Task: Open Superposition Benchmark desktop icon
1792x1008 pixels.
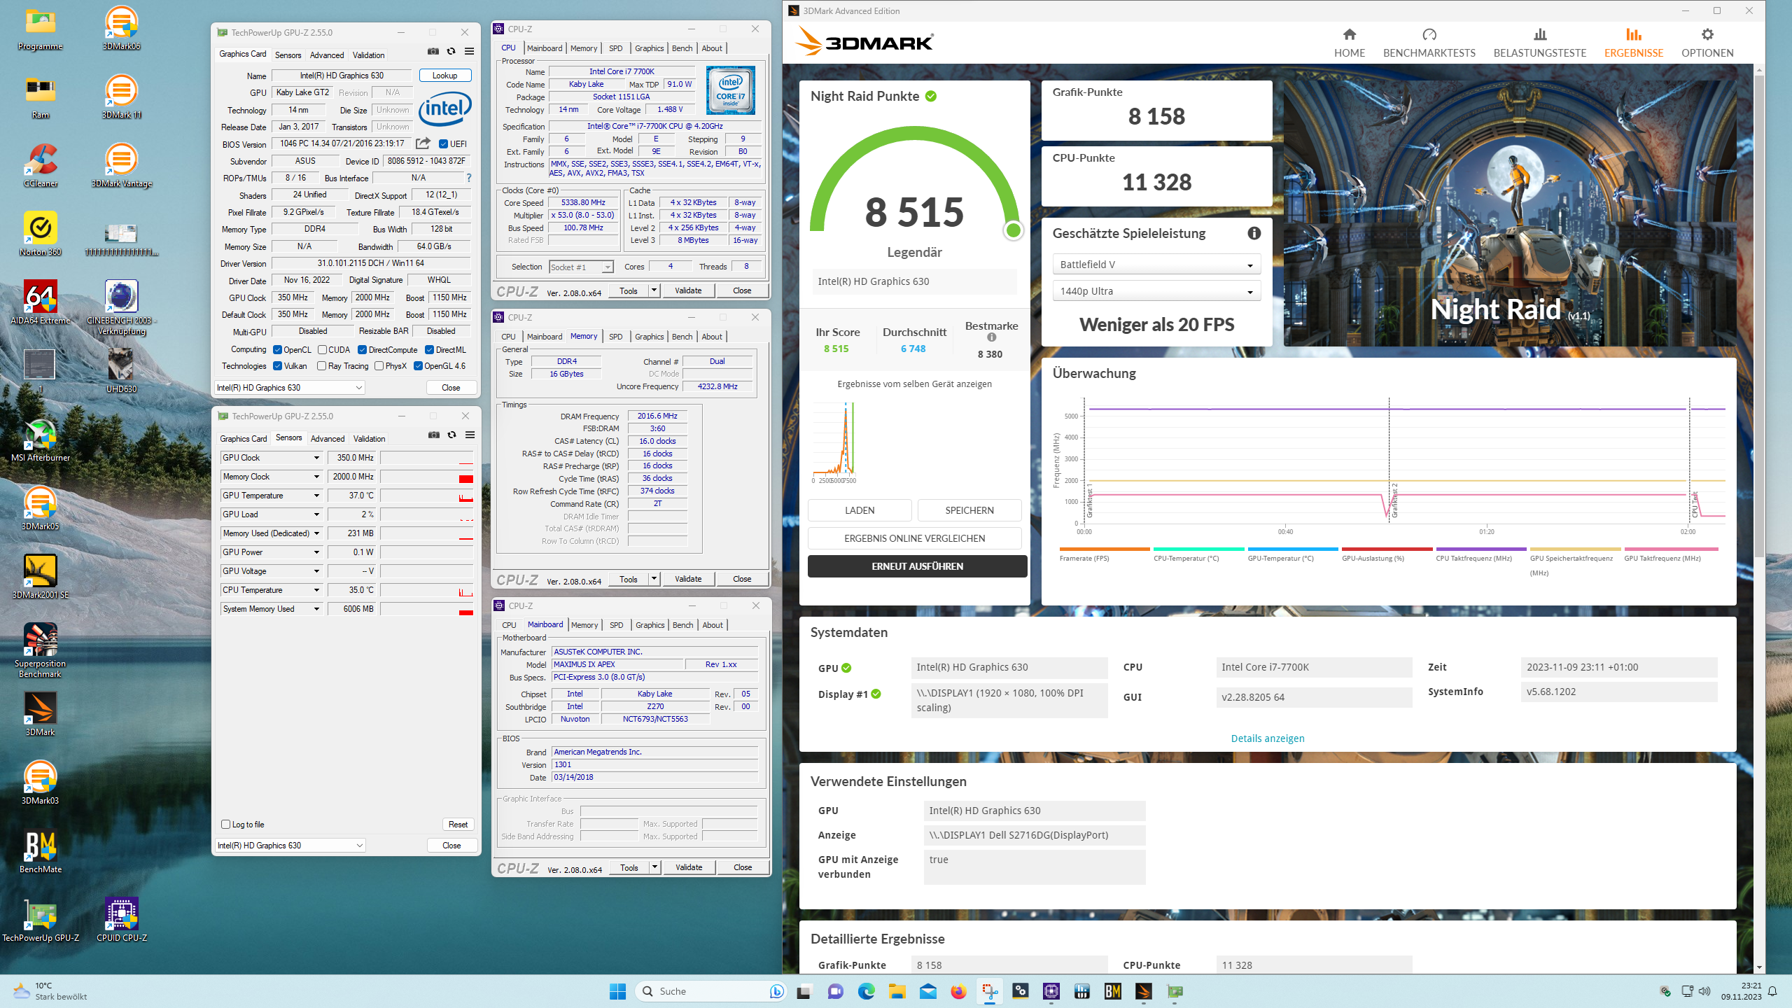Action: (41, 651)
